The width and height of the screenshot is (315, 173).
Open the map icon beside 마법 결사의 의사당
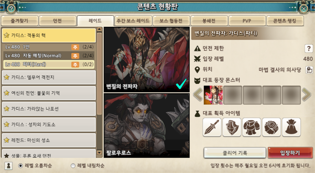[309, 70]
